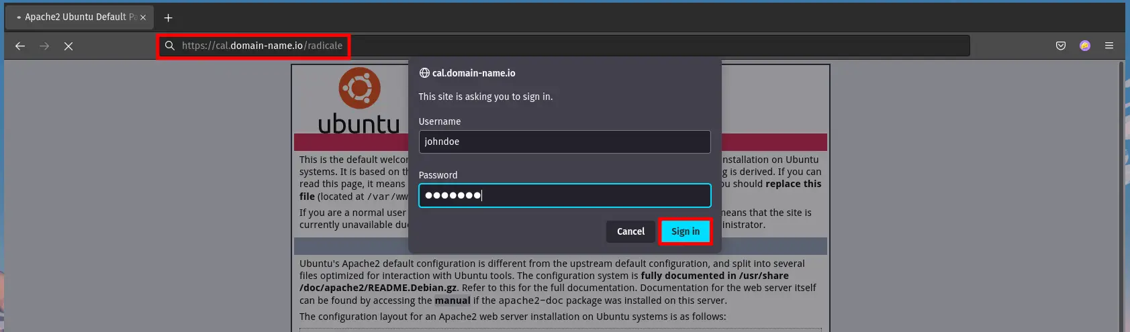Click the Ubuntu logo on the page

pos(359,102)
